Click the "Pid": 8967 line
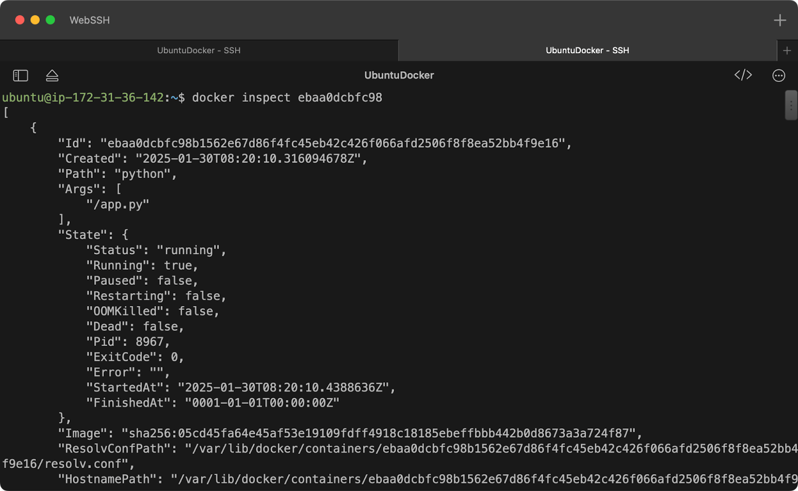 (x=128, y=341)
